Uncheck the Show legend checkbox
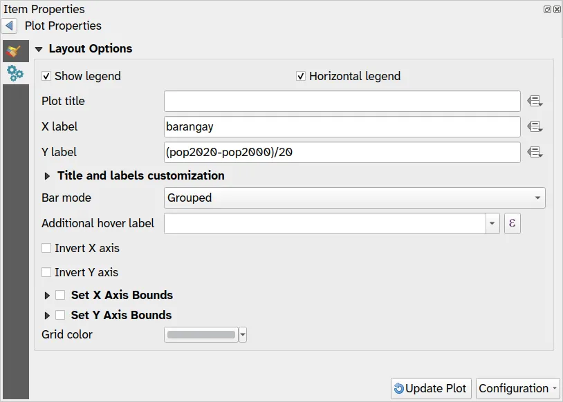The height and width of the screenshot is (402, 563). pyautogui.click(x=46, y=76)
